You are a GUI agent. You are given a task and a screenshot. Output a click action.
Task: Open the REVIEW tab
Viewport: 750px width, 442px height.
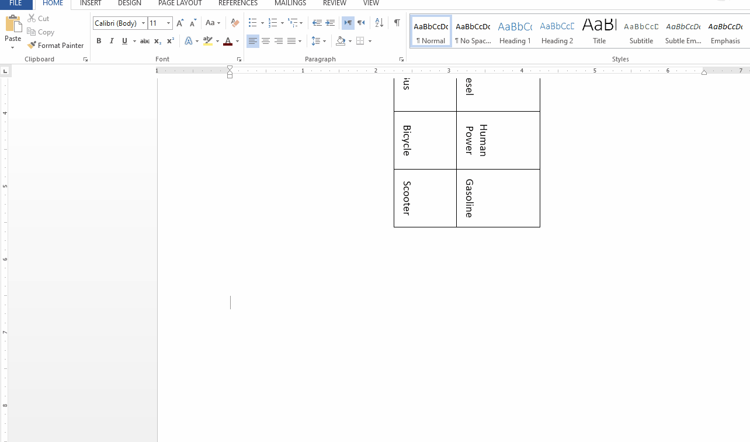(334, 4)
